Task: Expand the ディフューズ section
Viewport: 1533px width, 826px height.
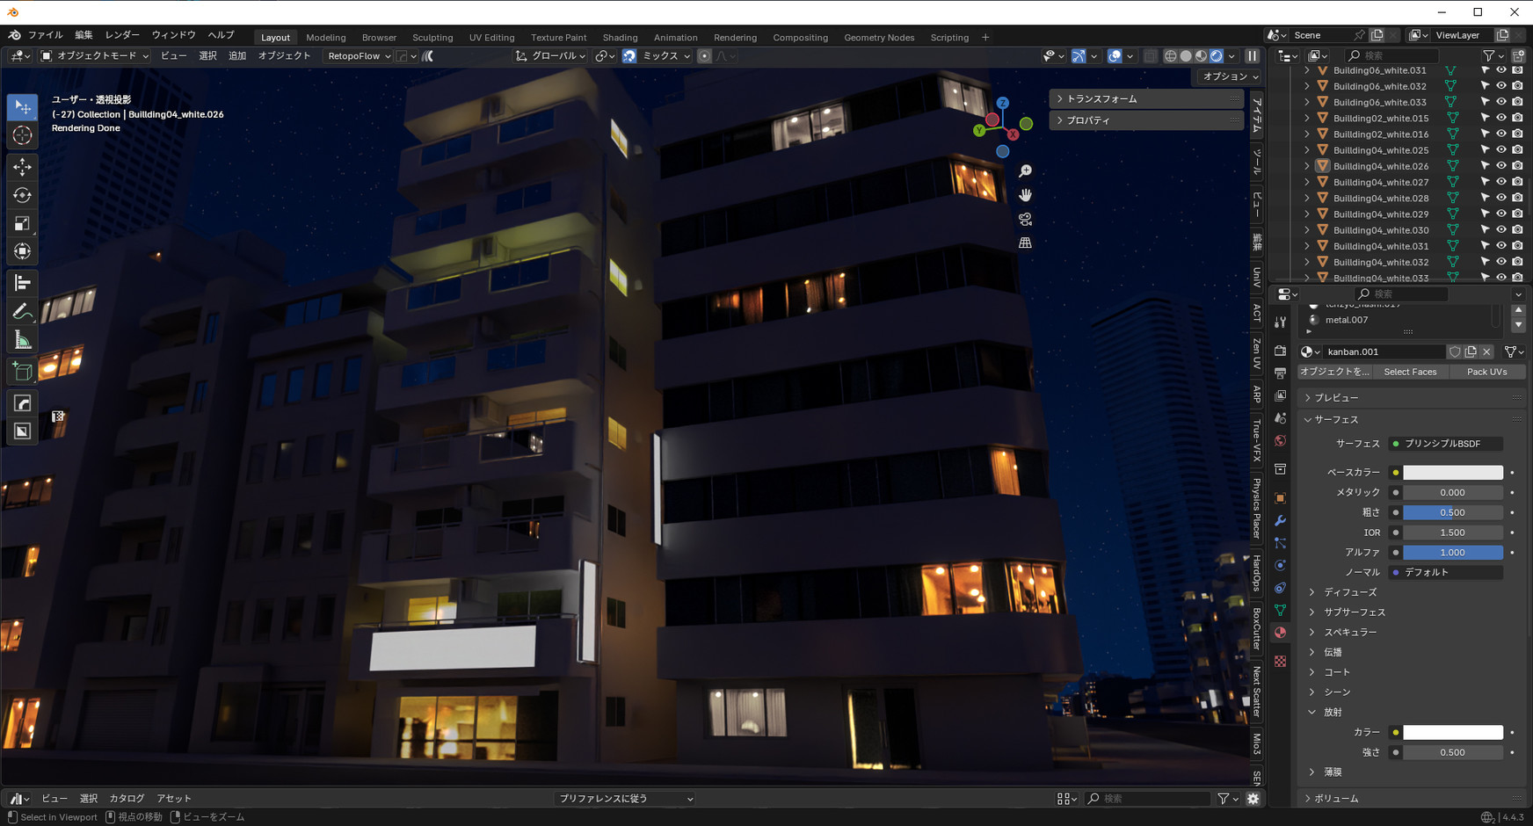Action: [x=1350, y=592]
